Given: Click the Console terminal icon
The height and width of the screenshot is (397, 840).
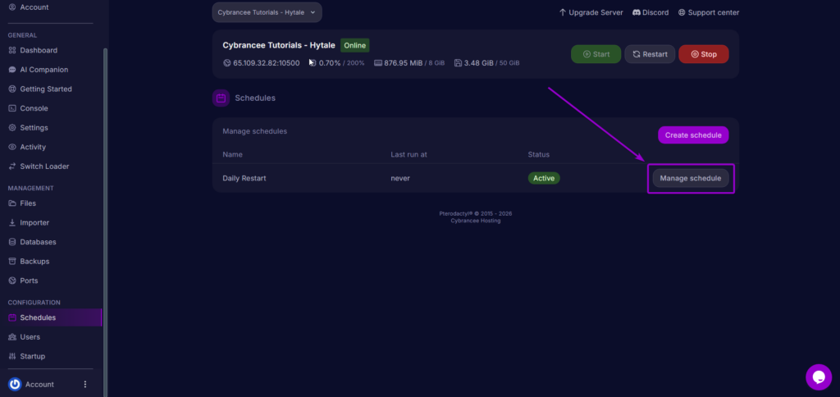Looking at the screenshot, I should [12, 108].
